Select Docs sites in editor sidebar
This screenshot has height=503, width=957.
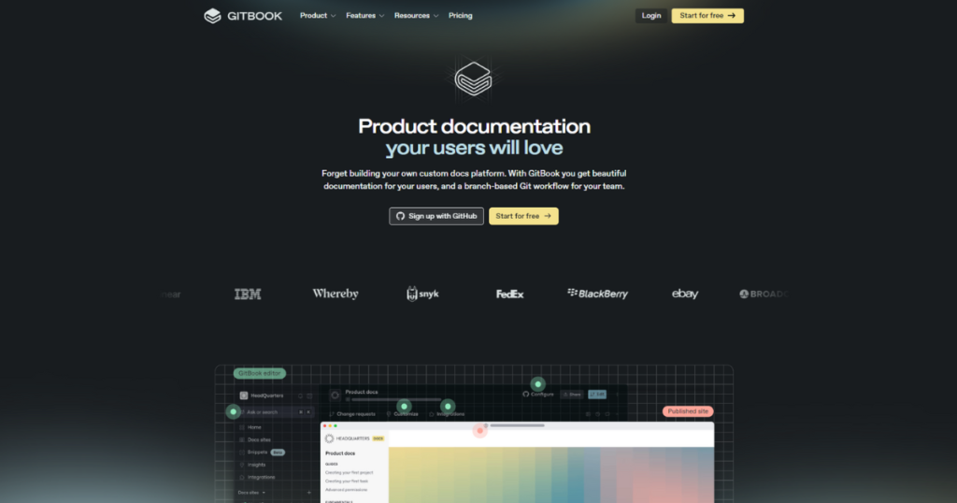click(x=259, y=439)
